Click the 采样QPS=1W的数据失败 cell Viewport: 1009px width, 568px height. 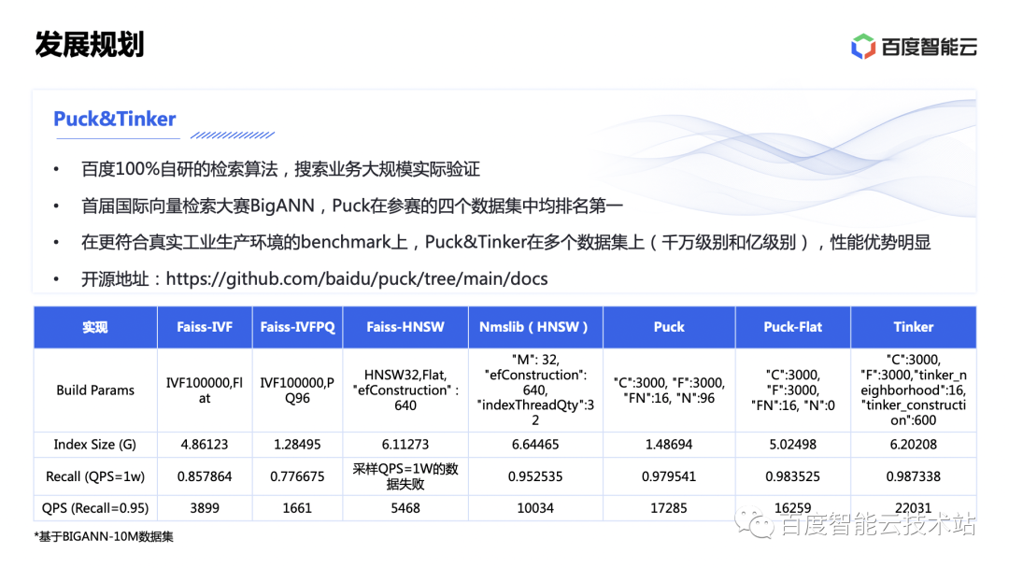click(405, 476)
